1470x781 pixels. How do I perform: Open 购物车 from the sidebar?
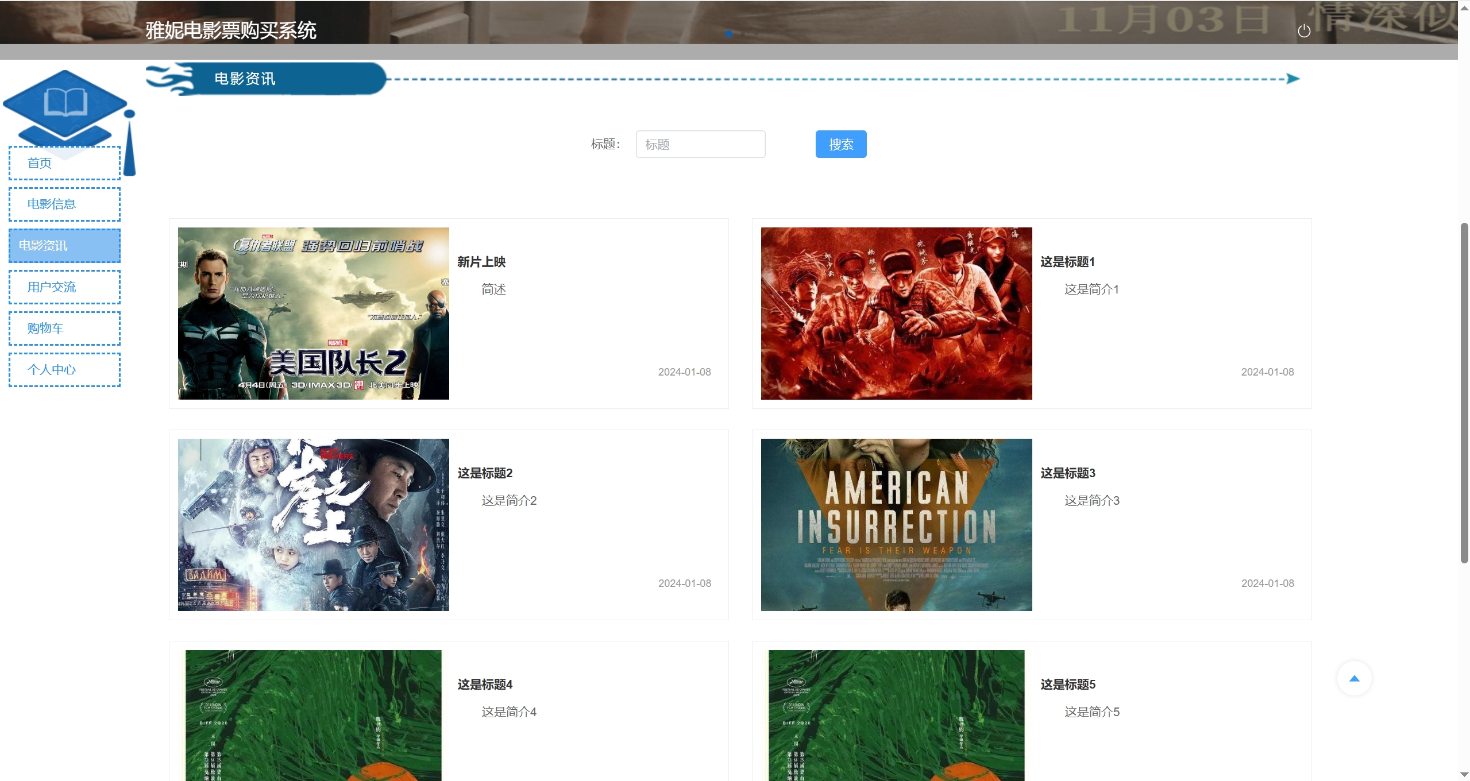click(64, 328)
